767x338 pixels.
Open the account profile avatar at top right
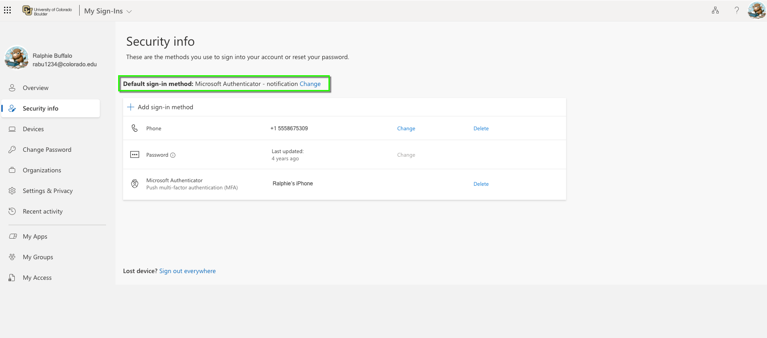756,10
